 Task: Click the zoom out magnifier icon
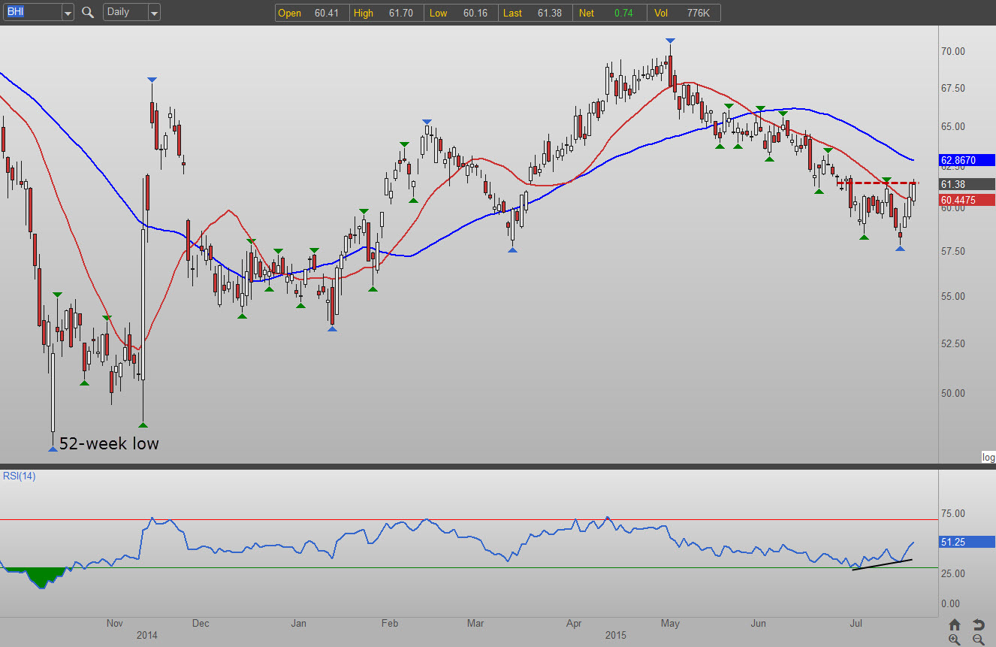coord(978,639)
